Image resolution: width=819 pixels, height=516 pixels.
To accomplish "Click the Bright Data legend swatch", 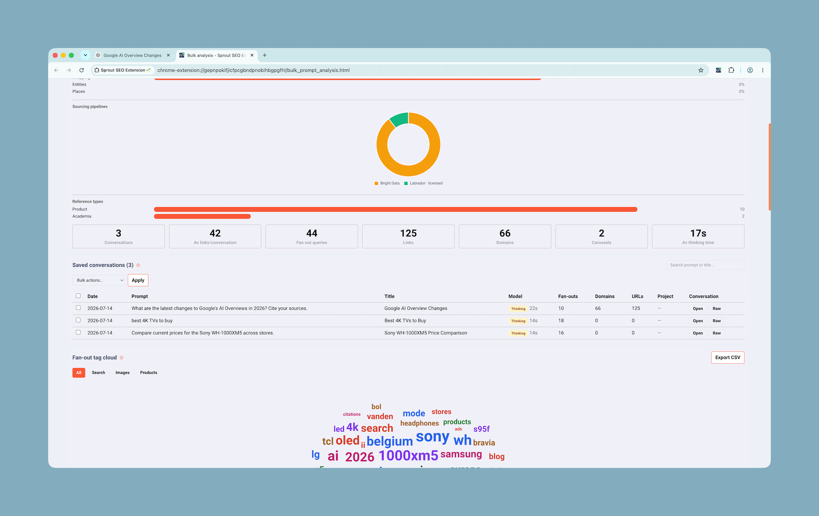I will tap(376, 183).
